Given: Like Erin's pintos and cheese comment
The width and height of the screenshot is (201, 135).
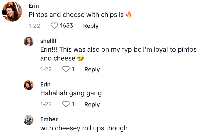Looking at the screenshot, I should point(54,26).
